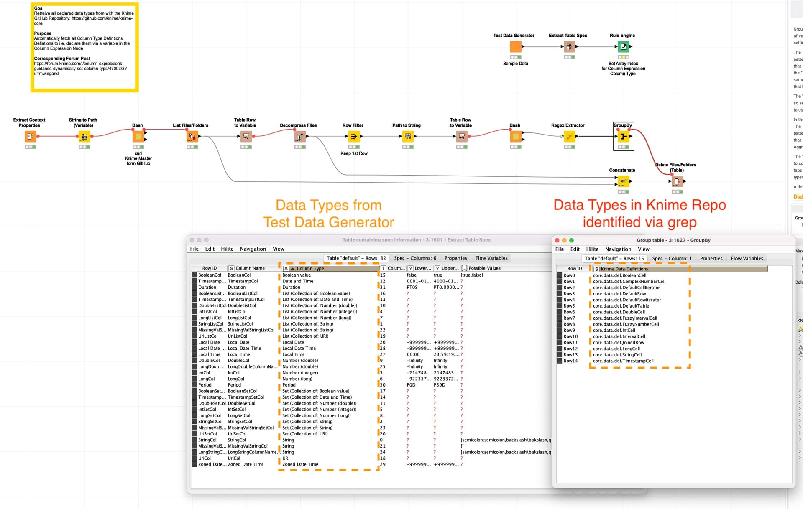
Task: Toggle sort on Knime Data Definitions column
Action: (623, 269)
